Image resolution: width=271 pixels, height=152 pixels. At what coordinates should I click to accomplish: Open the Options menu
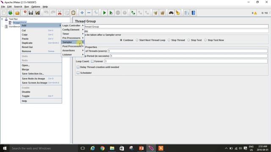click(36, 7)
